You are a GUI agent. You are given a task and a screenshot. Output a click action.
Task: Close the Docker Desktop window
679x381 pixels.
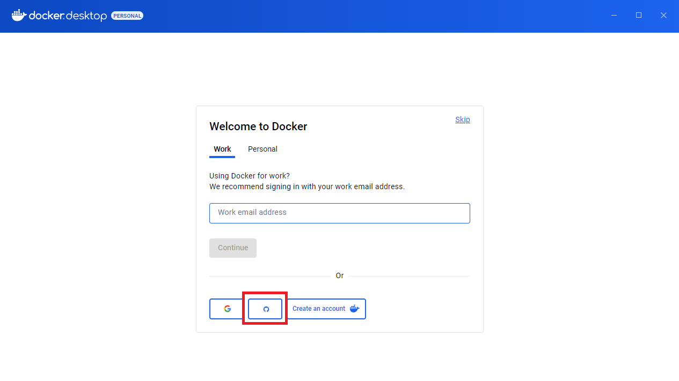pos(663,16)
